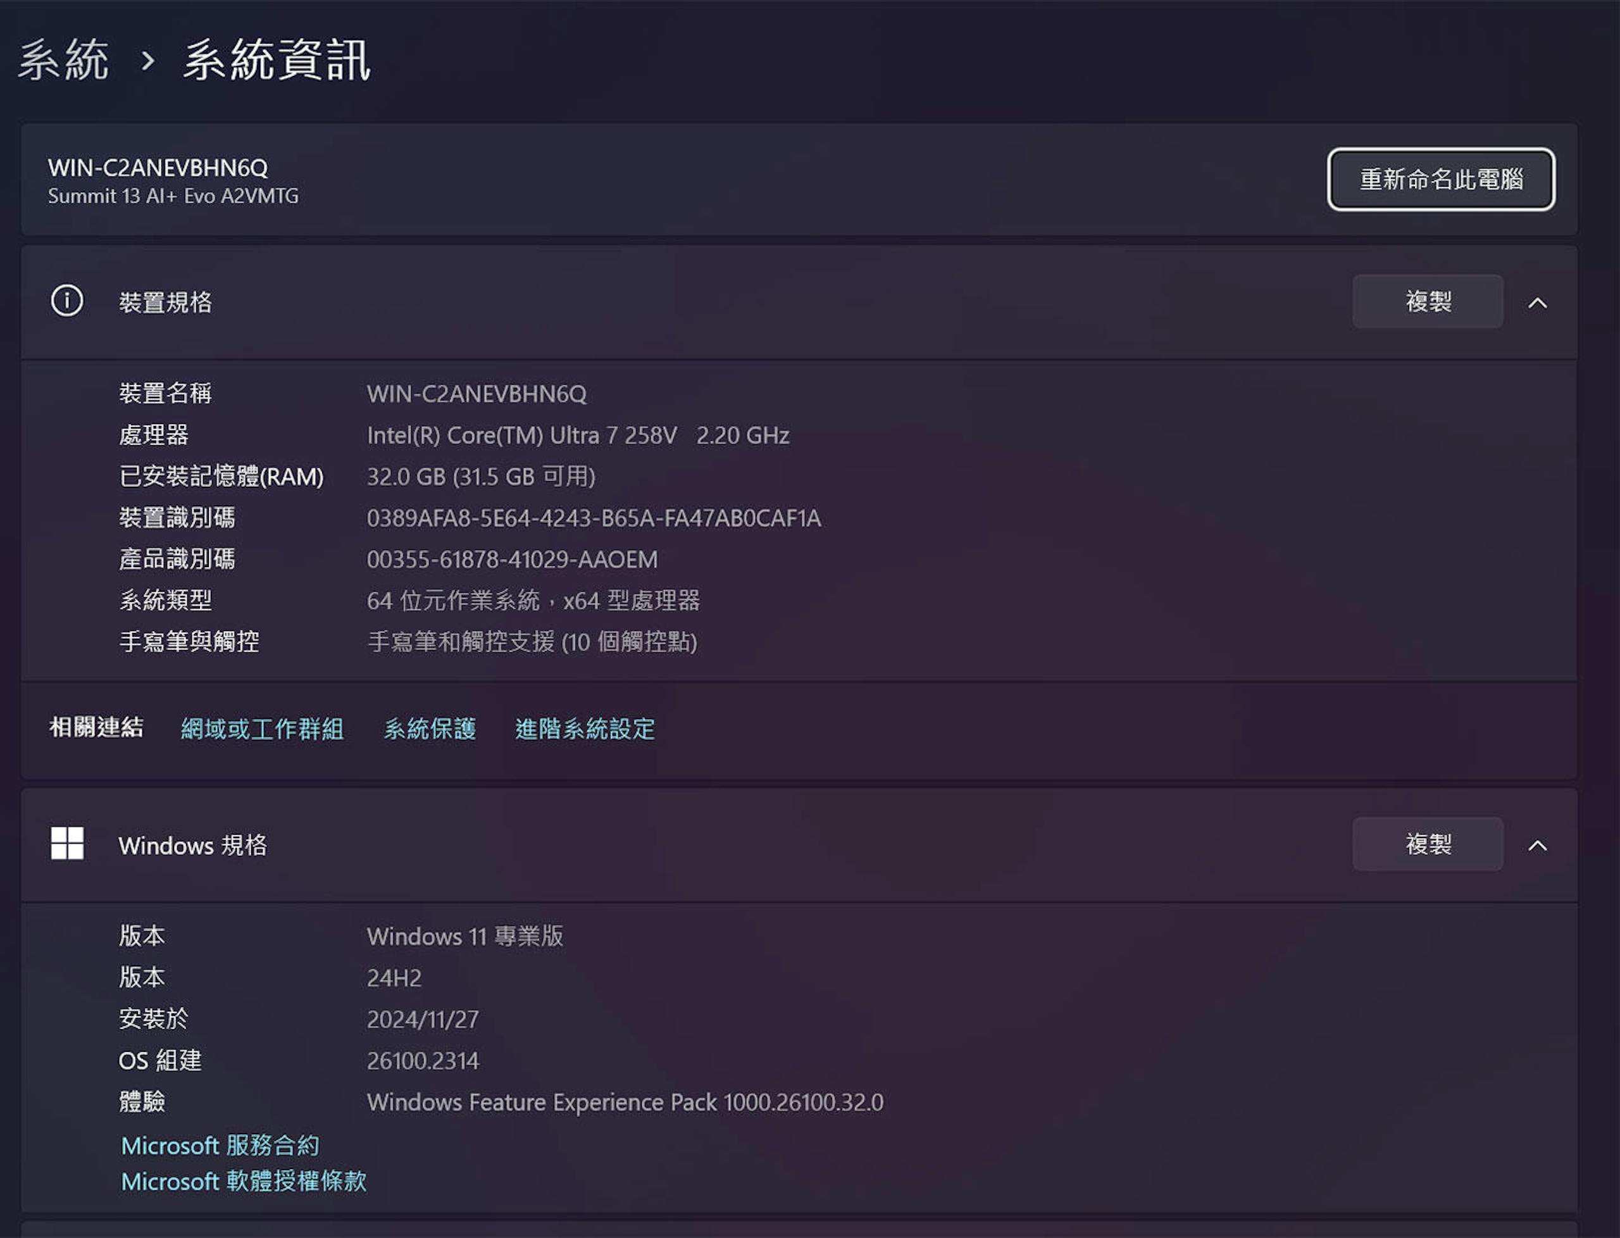1620x1238 pixels.
Task: Click the Windows 11 專業版 edition value
Action: (x=465, y=937)
